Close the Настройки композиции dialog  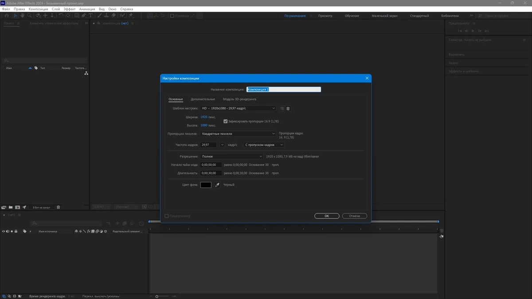pyautogui.click(x=367, y=78)
